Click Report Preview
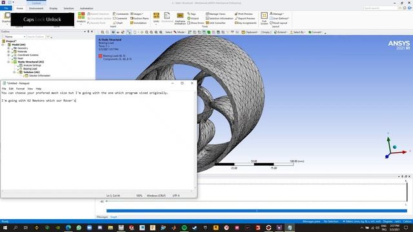 pyautogui.click(x=245, y=19)
